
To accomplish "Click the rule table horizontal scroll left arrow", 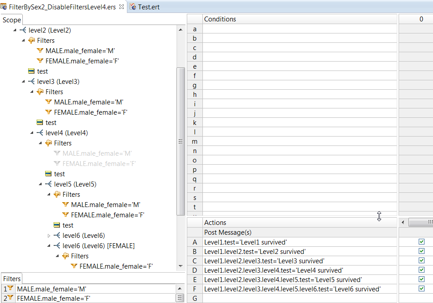I will [403, 222].
